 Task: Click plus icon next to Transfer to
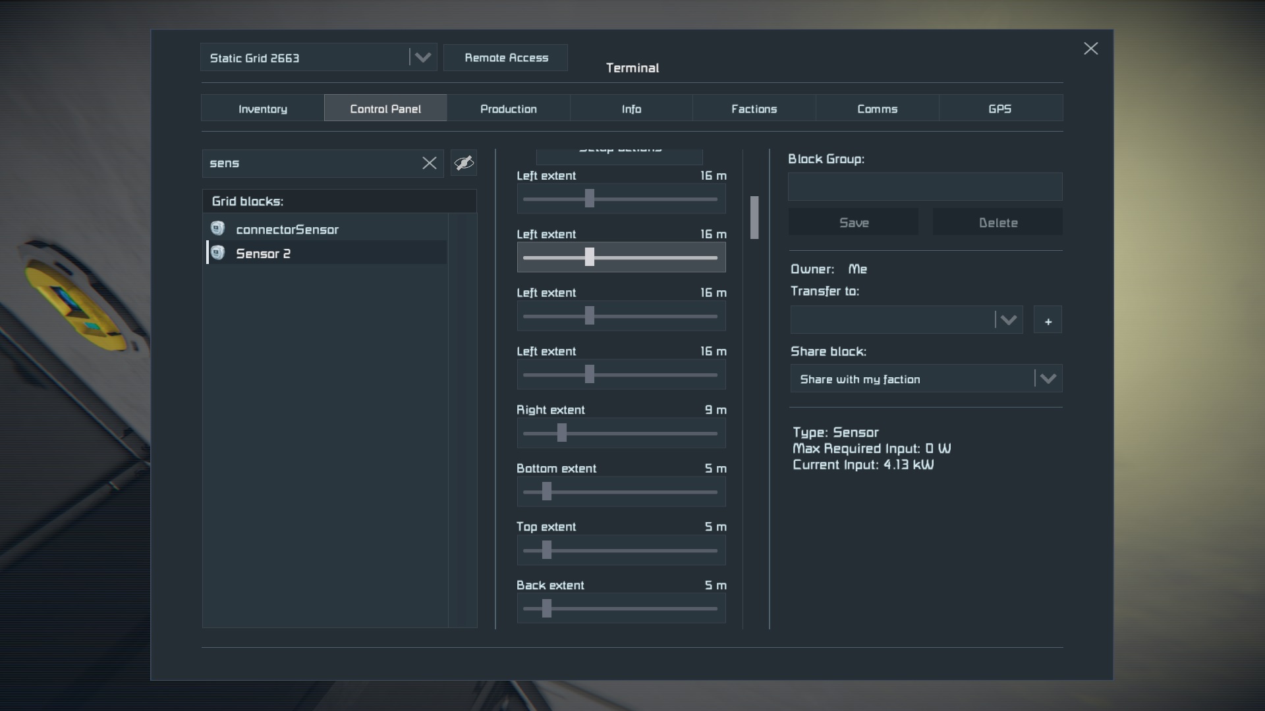(x=1048, y=321)
